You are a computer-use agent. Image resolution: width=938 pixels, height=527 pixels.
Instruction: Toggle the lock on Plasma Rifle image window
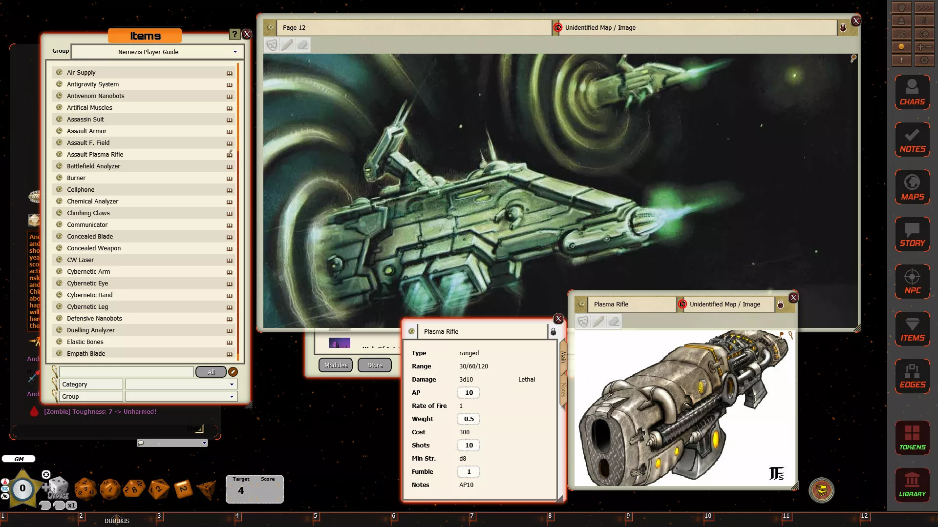pyautogui.click(x=780, y=304)
